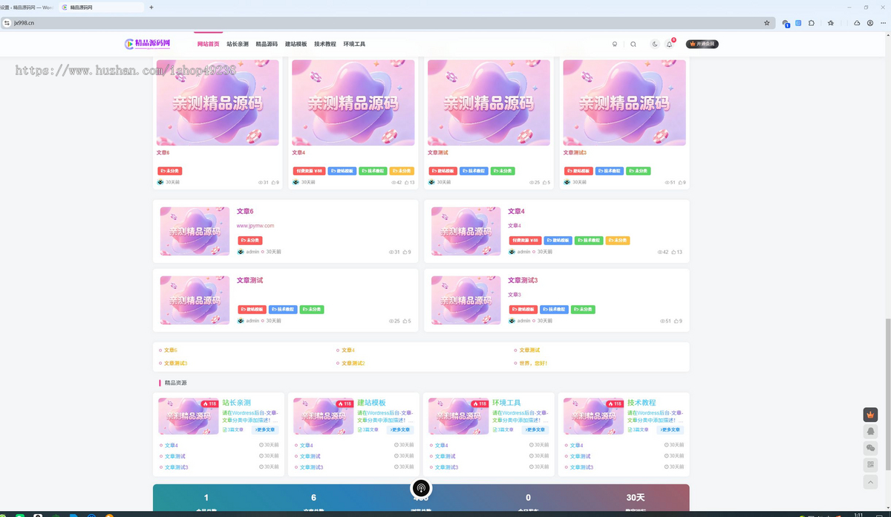This screenshot has height=517, width=891.
Task: Open the 环境工具 navigation item
Action: pyautogui.click(x=354, y=44)
